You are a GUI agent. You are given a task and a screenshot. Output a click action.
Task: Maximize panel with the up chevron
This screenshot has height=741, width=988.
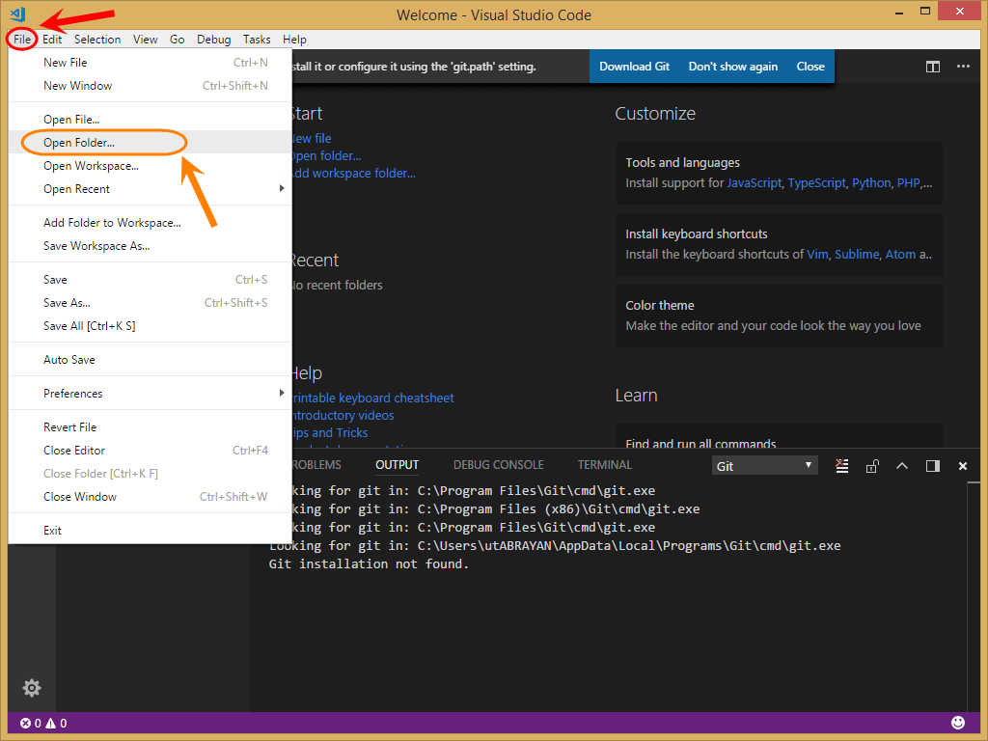(902, 466)
